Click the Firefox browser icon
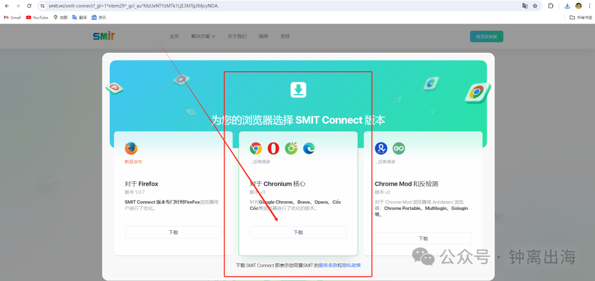Viewport: 595px width, 281px height. (x=131, y=148)
